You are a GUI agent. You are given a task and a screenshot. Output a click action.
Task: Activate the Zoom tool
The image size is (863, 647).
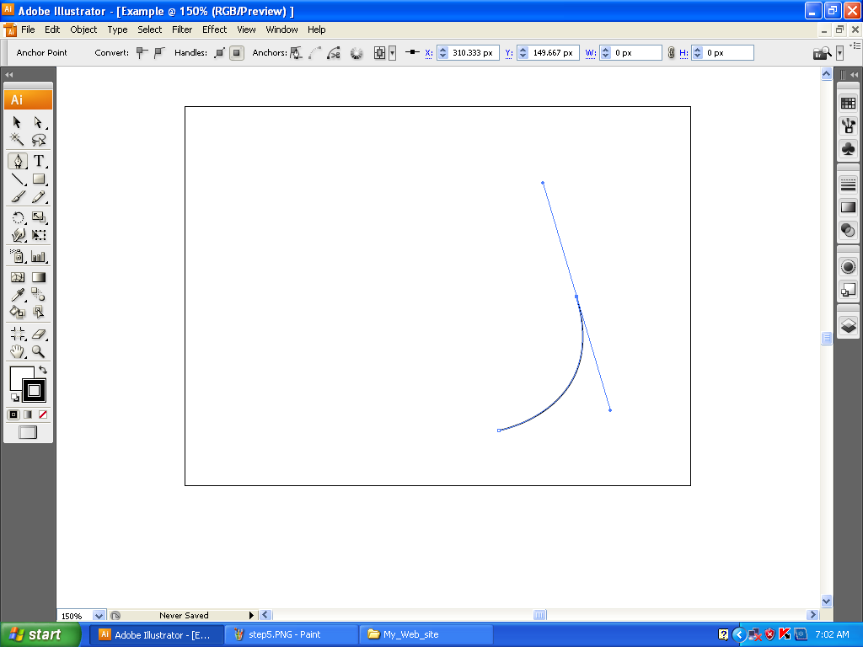pos(38,351)
